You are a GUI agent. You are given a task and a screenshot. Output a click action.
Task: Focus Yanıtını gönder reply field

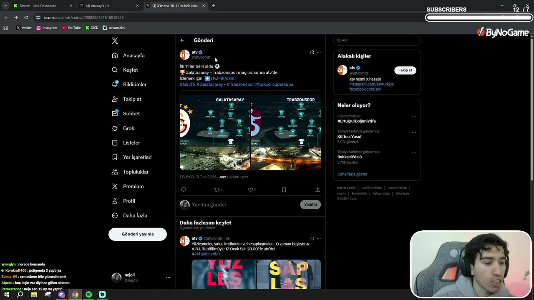(244, 205)
